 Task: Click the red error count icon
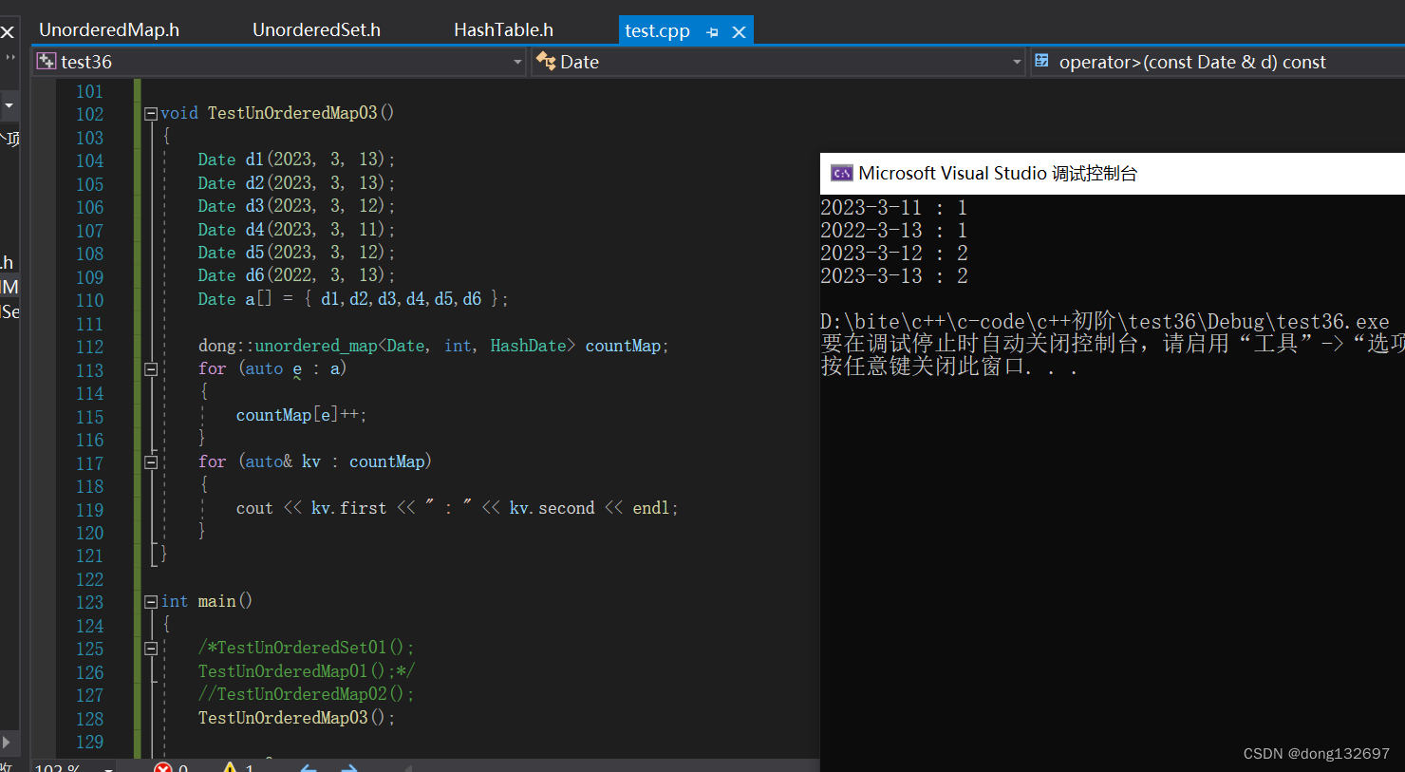tap(163, 767)
